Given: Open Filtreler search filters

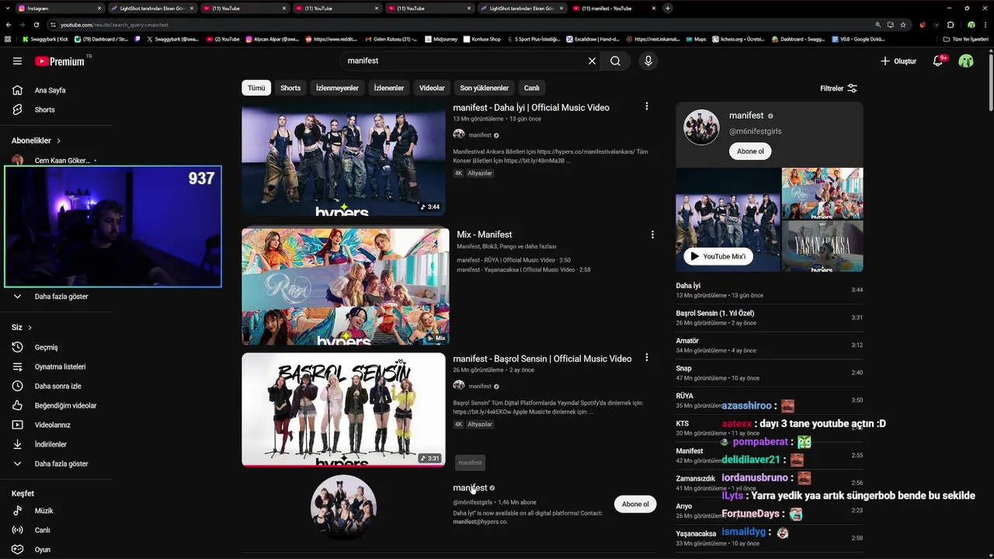Looking at the screenshot, I should (839, 89).
